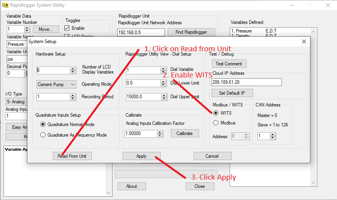Click the Test Comment button
Viewport: 337px width, 200px height.
(x=229, y=64)
